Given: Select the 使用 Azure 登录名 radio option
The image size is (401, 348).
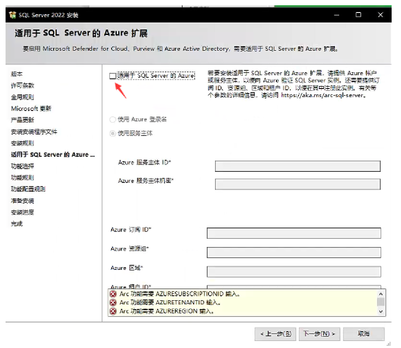Looking at the screenshot, I should [x=113, y=120].
